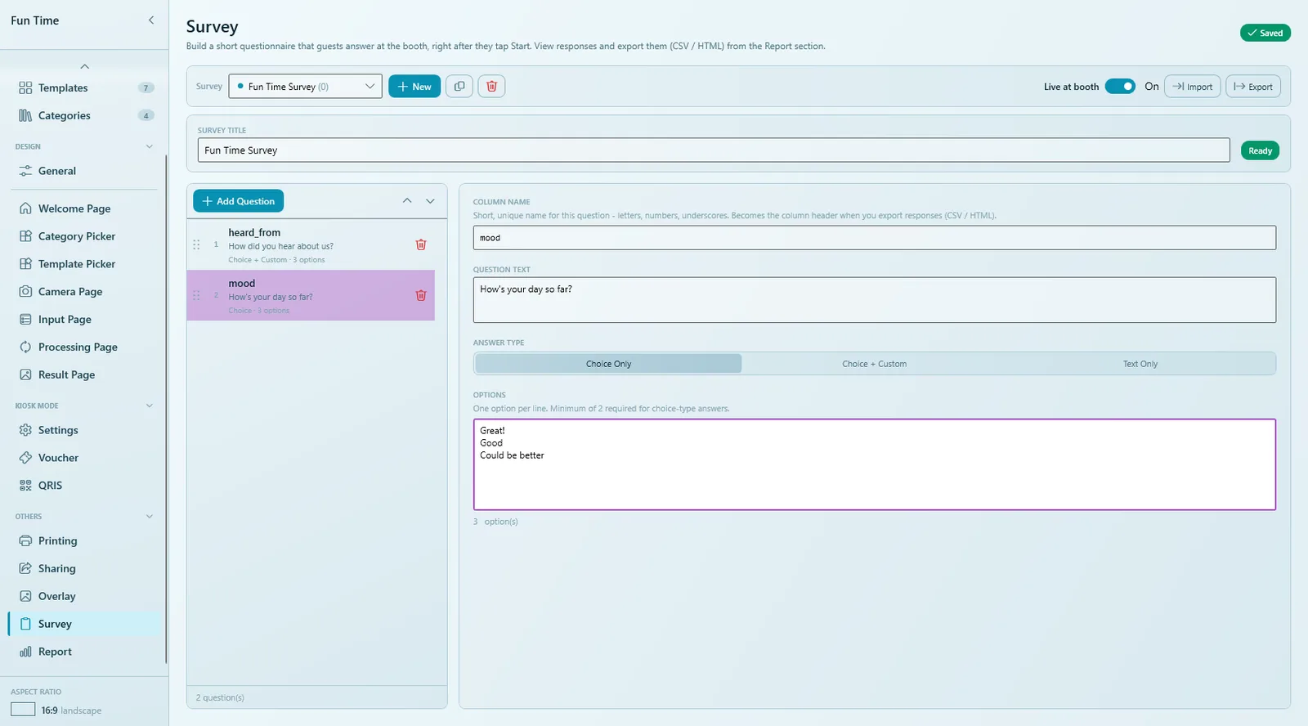Viewport: 1308px width, 726px height.
Task: Go to the Categories page
Action: 85,115
